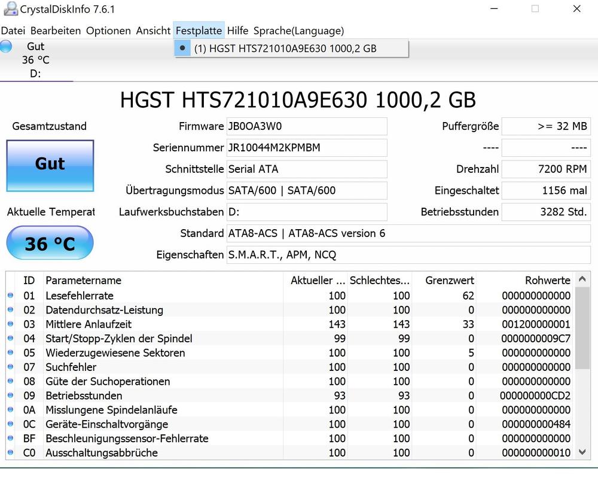The width and height of the screenshot is (598, 499).
Task: Expand the Bearbeiten menu
Action: click(56, 31)
